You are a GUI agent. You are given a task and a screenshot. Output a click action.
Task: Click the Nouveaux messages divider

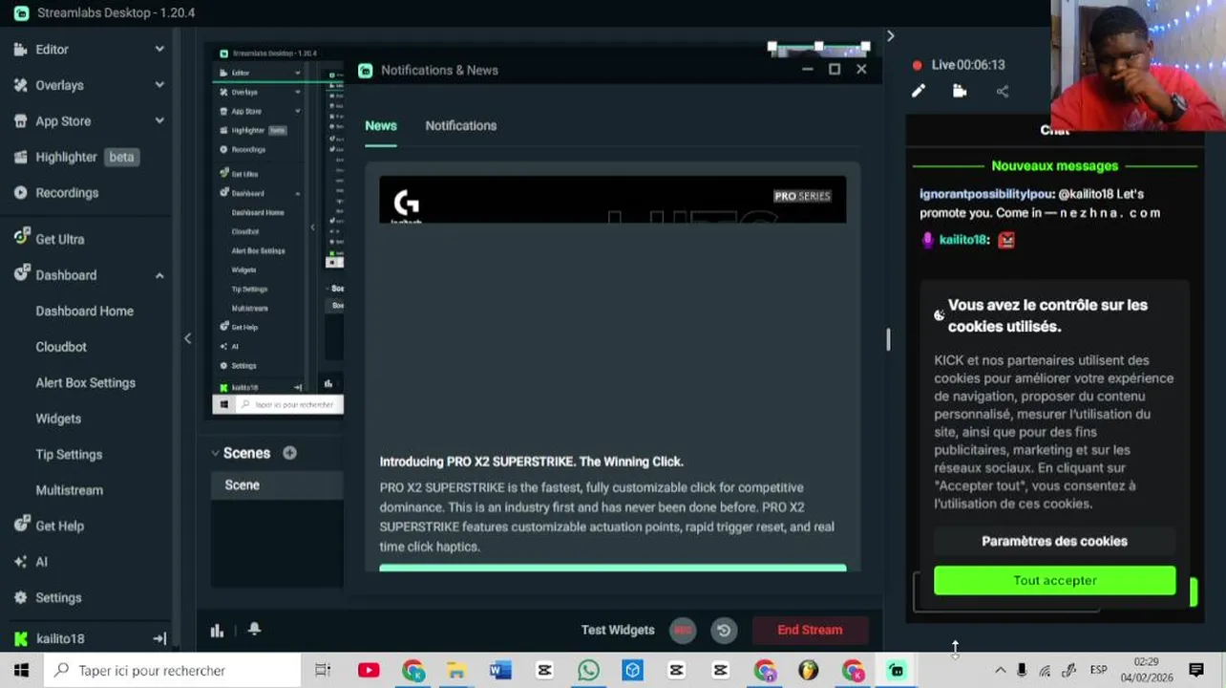[1054, 166]
